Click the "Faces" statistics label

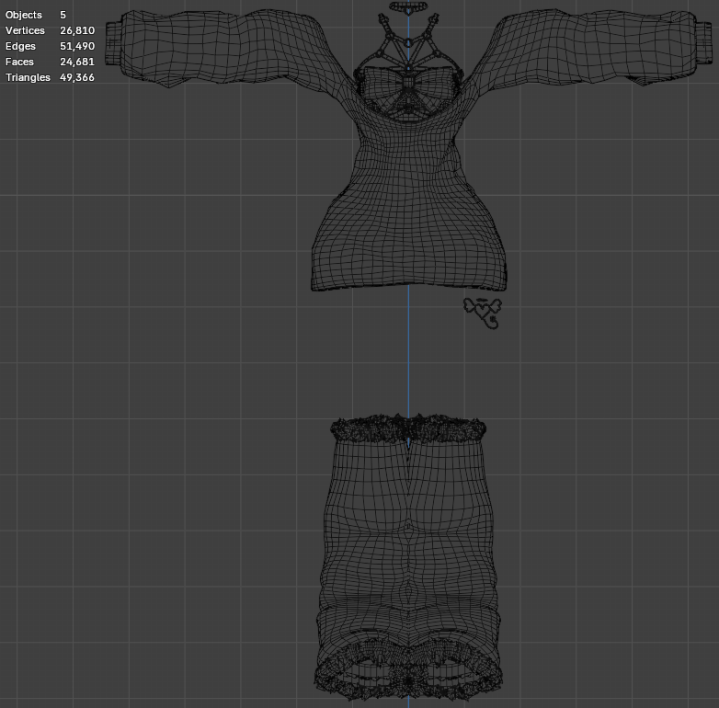pos(19,62)
